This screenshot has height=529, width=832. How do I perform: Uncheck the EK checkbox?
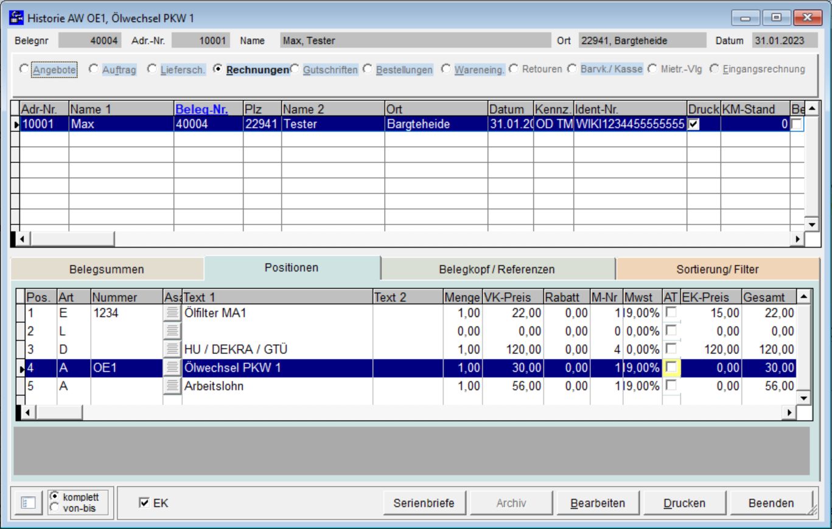144,503
